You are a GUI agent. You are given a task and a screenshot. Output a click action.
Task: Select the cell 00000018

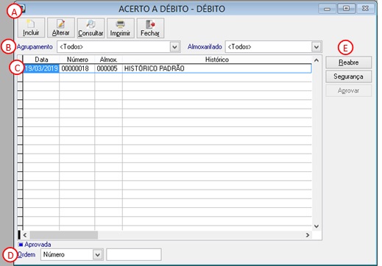pos(77,68)
